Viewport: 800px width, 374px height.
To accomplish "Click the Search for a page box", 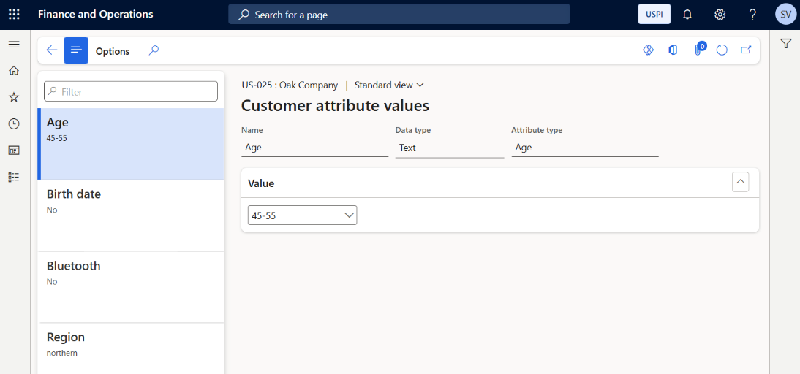I will [x=399, y=15].
